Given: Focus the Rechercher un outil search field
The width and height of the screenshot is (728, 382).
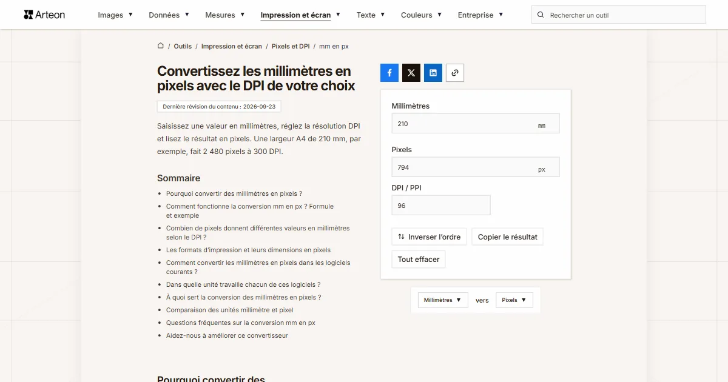Looking at the screenshot, I should [x=619, y=15].
